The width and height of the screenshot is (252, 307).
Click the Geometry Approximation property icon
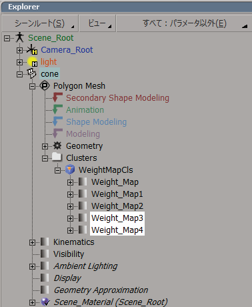(x=45, y=290)
